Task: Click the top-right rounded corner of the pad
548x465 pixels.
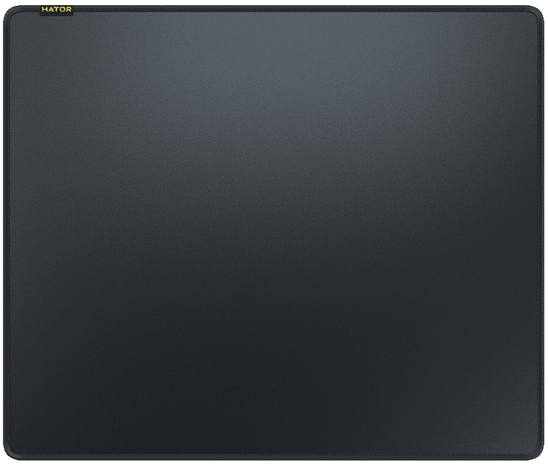Action: (x=537, y=12)
